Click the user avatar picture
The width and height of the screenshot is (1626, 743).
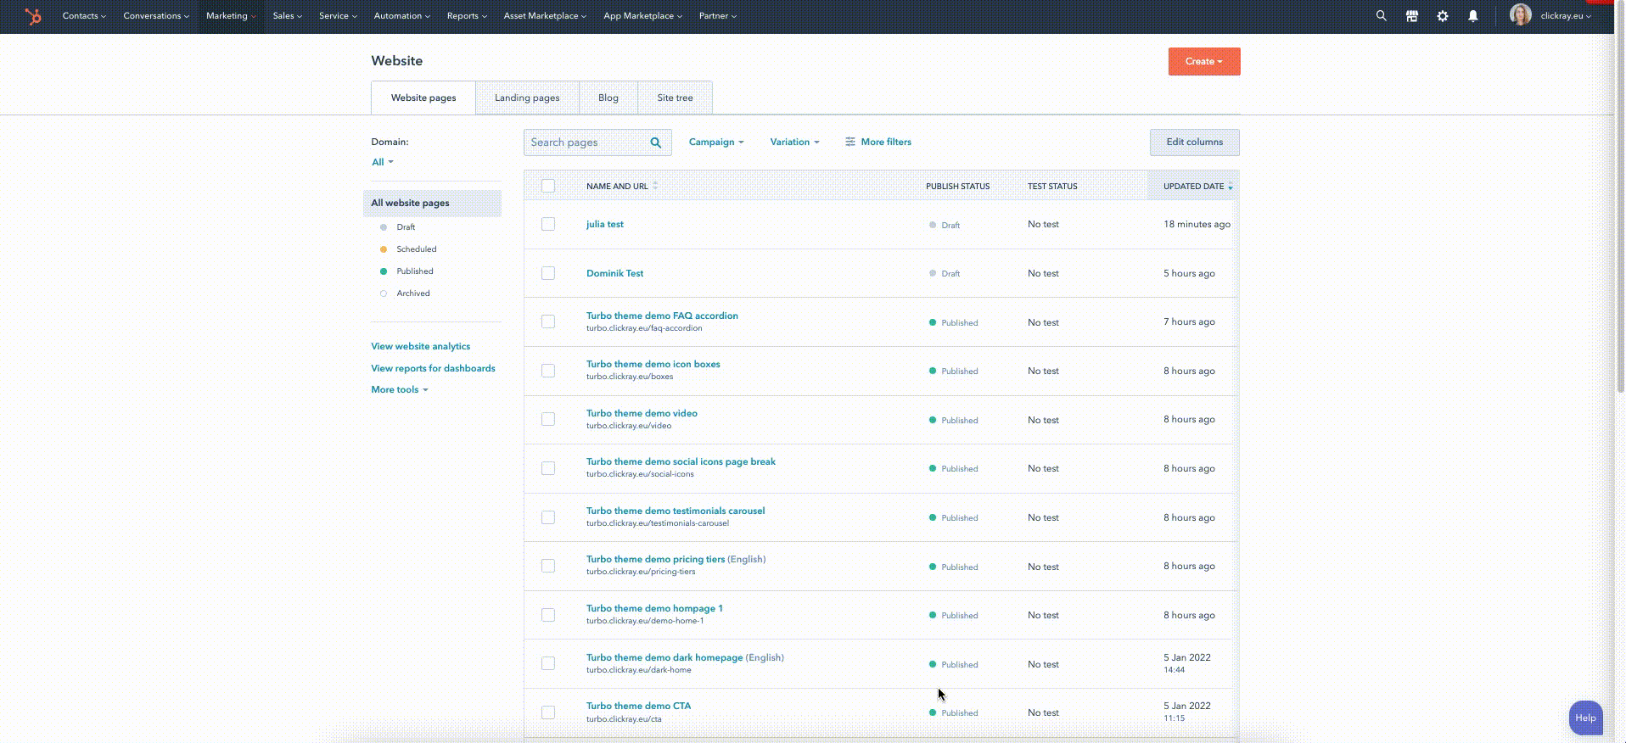pos(1520,15)
